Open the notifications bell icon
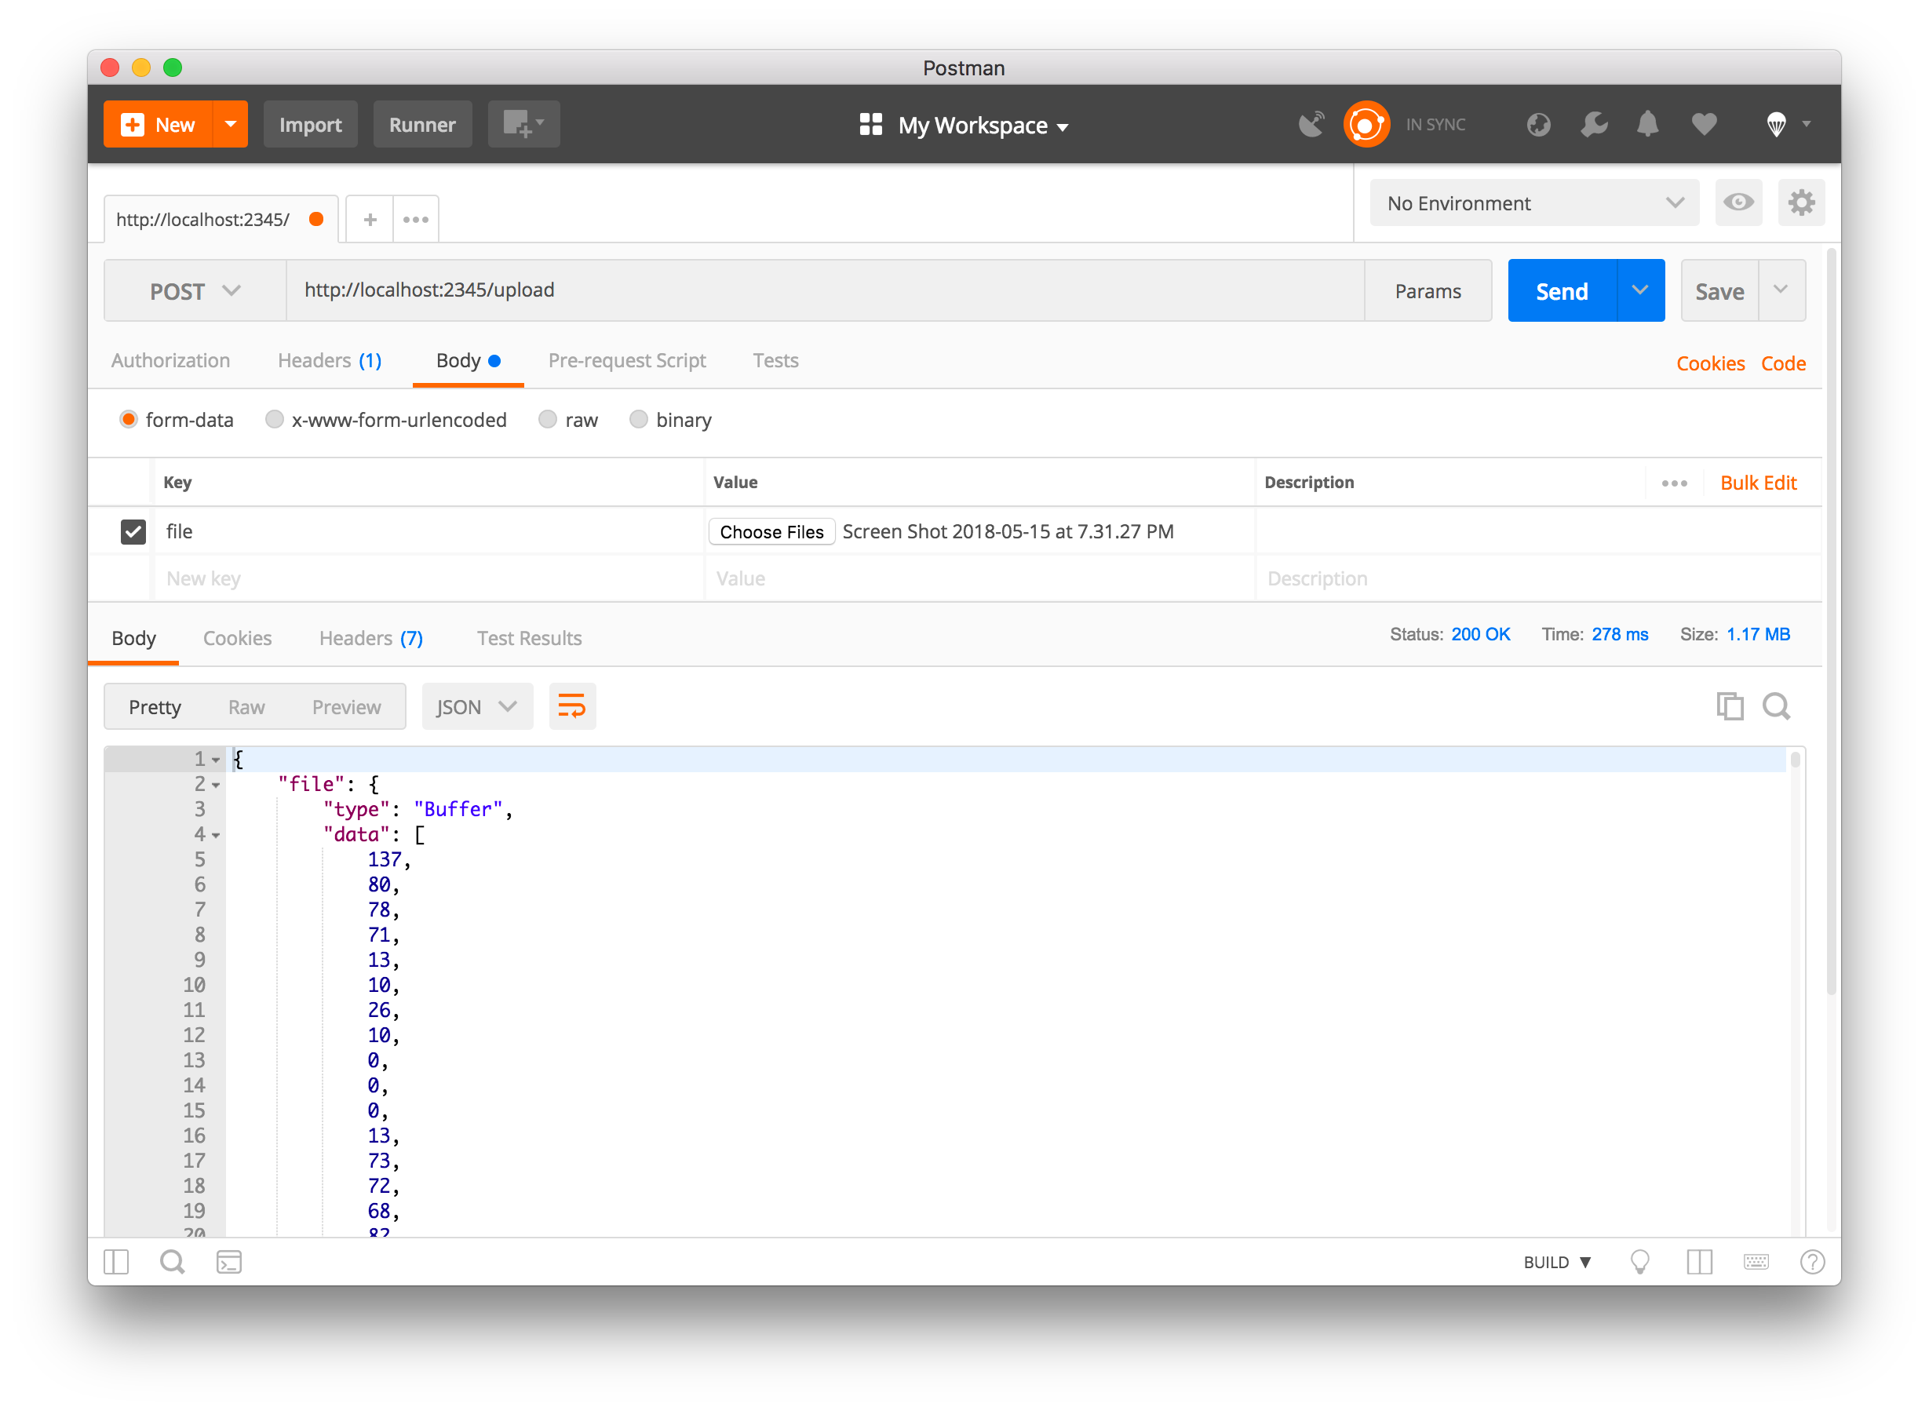Image resolution: width=1929 pixels, height=1411 pixels. point(1647,125)
